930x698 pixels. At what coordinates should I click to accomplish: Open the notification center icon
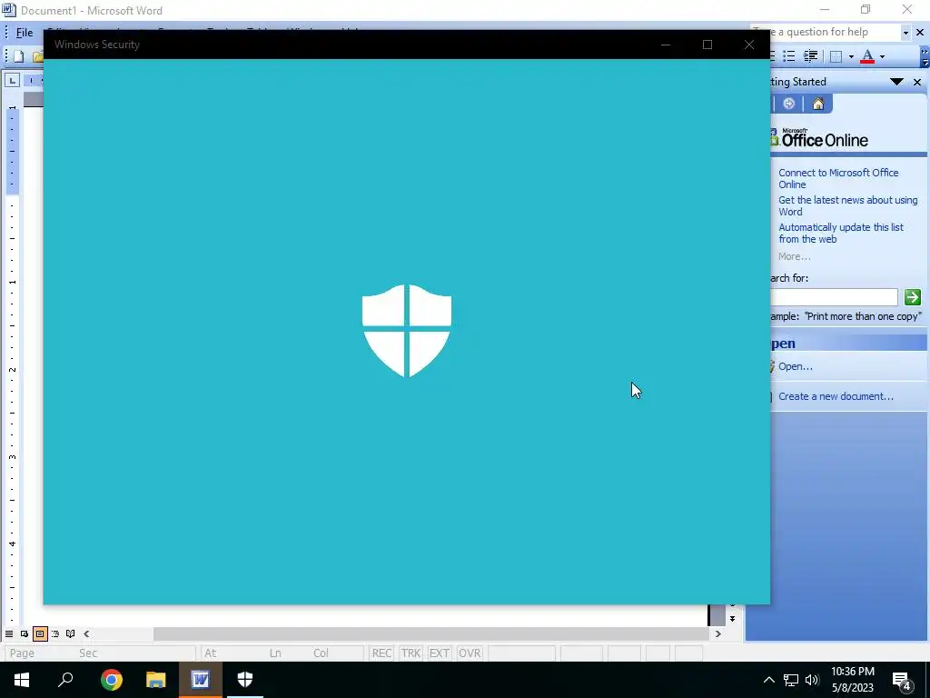(902, 681)
